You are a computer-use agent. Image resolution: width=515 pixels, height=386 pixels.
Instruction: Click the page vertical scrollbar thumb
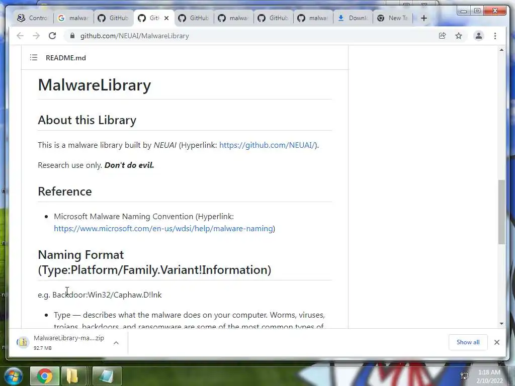click(501, 212)
